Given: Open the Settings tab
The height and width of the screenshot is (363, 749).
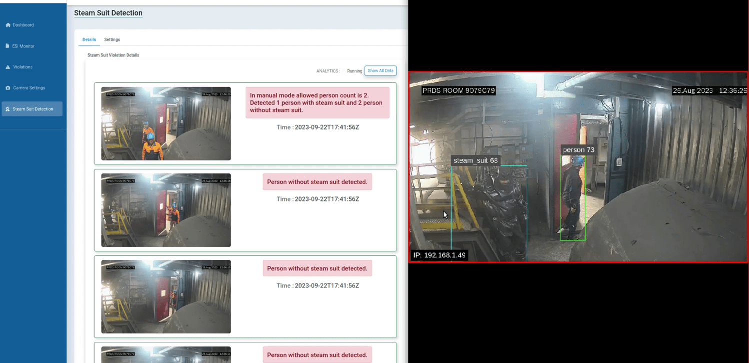Looking at the screenshot, I should click(112, 40).
